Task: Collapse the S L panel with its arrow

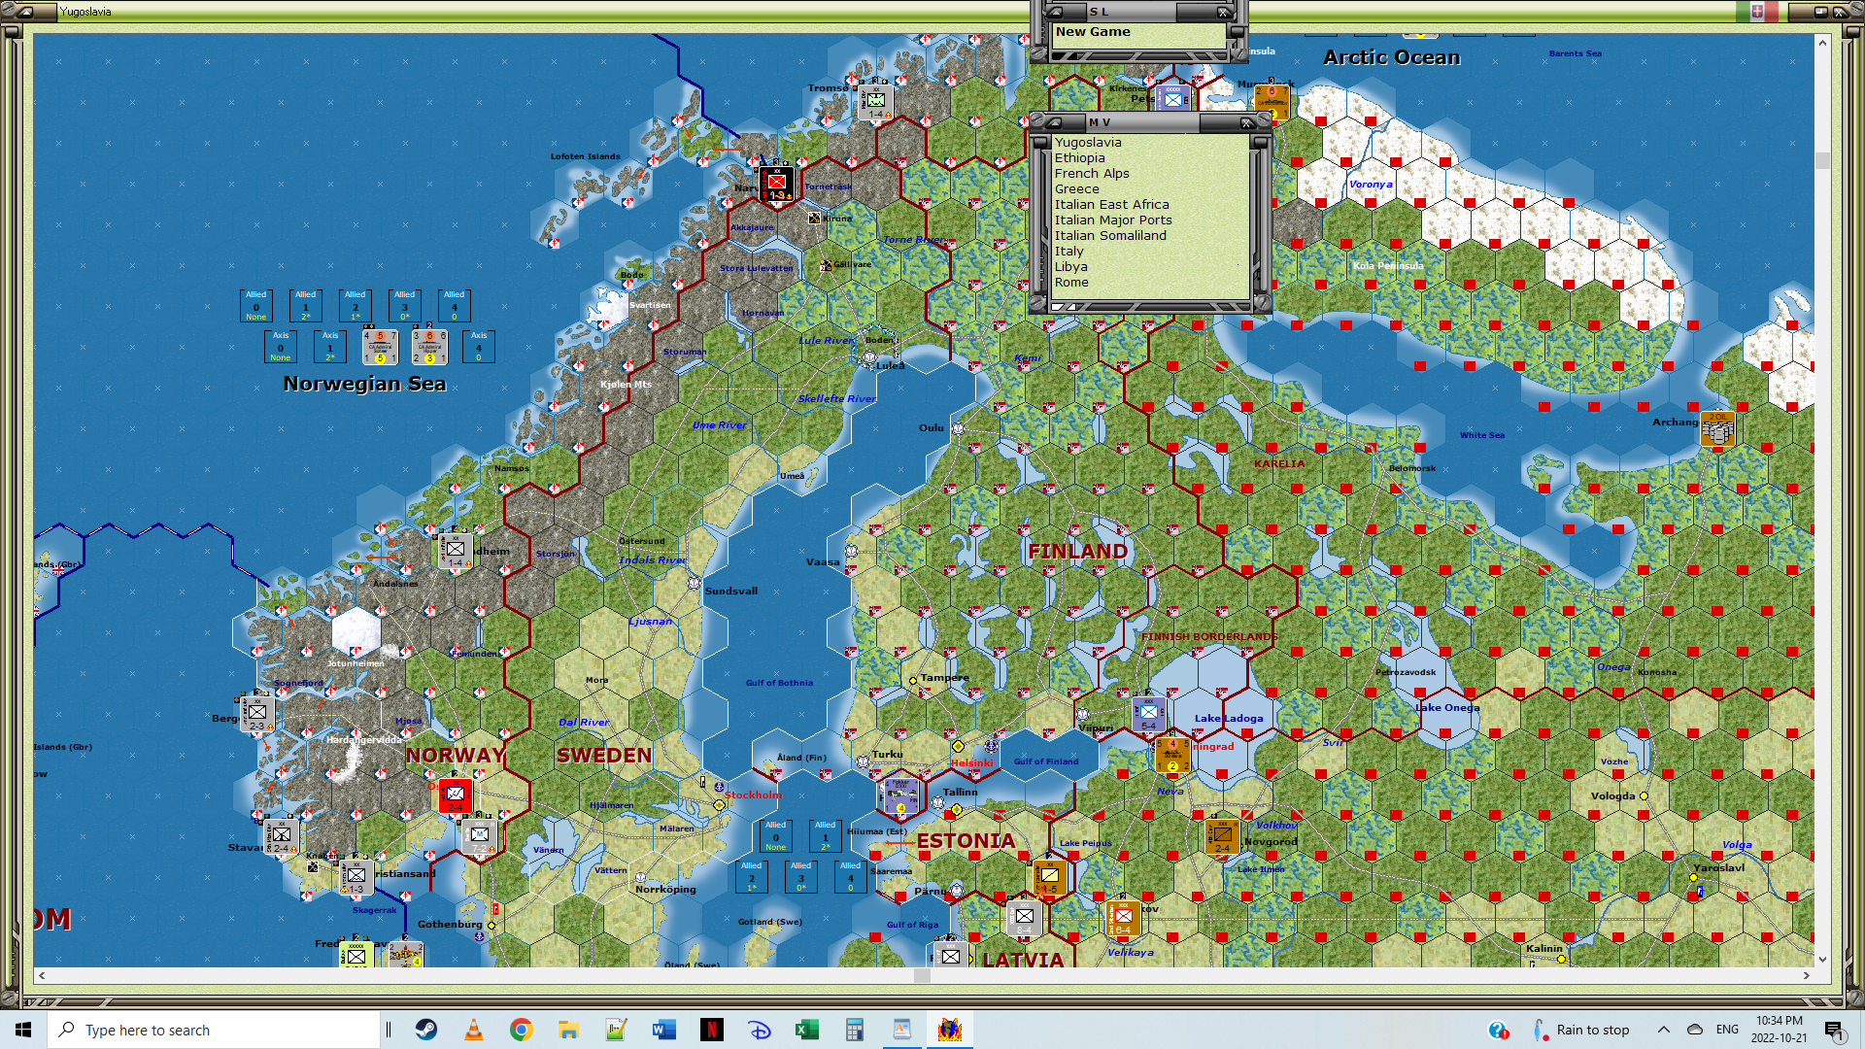Action: [x=1055, y=13]
